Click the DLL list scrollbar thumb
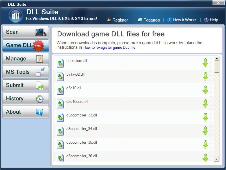 [x=217, y=67]
